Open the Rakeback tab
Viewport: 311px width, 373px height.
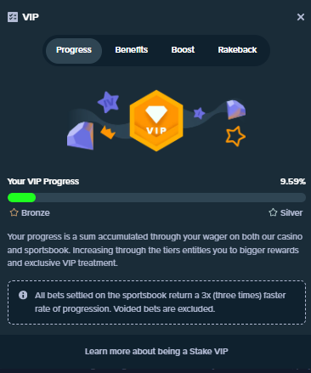pos(237,50)
